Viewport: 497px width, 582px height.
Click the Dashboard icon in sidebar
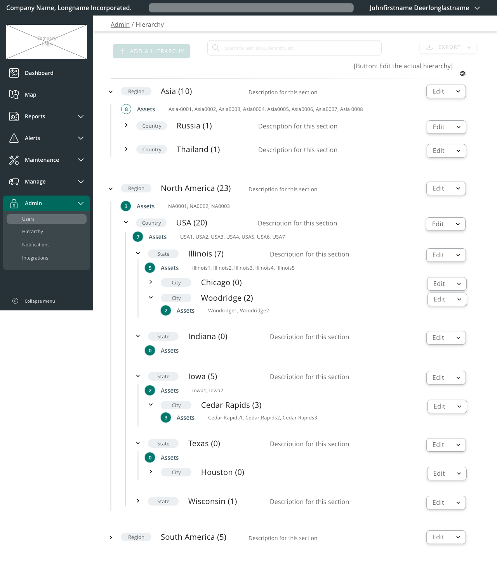pyautogui.click(x=14, y=73)
